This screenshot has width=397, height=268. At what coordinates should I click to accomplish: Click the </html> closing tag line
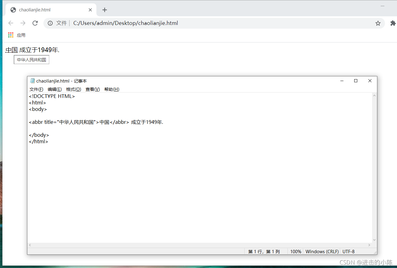tap(38, 141)
